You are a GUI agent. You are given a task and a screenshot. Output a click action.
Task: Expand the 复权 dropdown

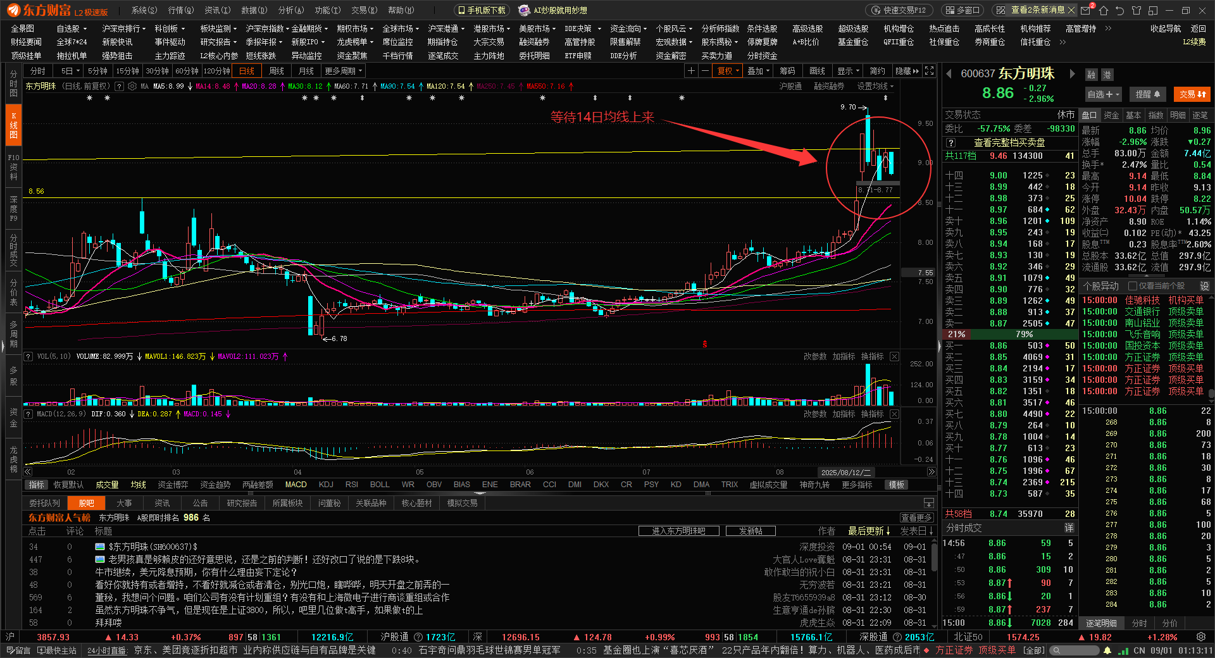[728, 71]
